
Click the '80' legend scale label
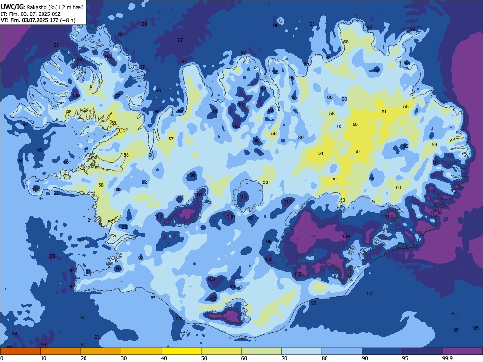(x=325, y=358)
